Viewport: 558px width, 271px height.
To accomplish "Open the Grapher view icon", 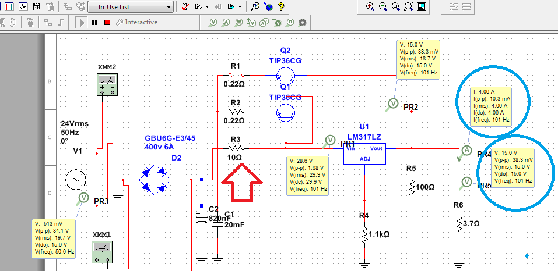I will click(x=23, y=7).
